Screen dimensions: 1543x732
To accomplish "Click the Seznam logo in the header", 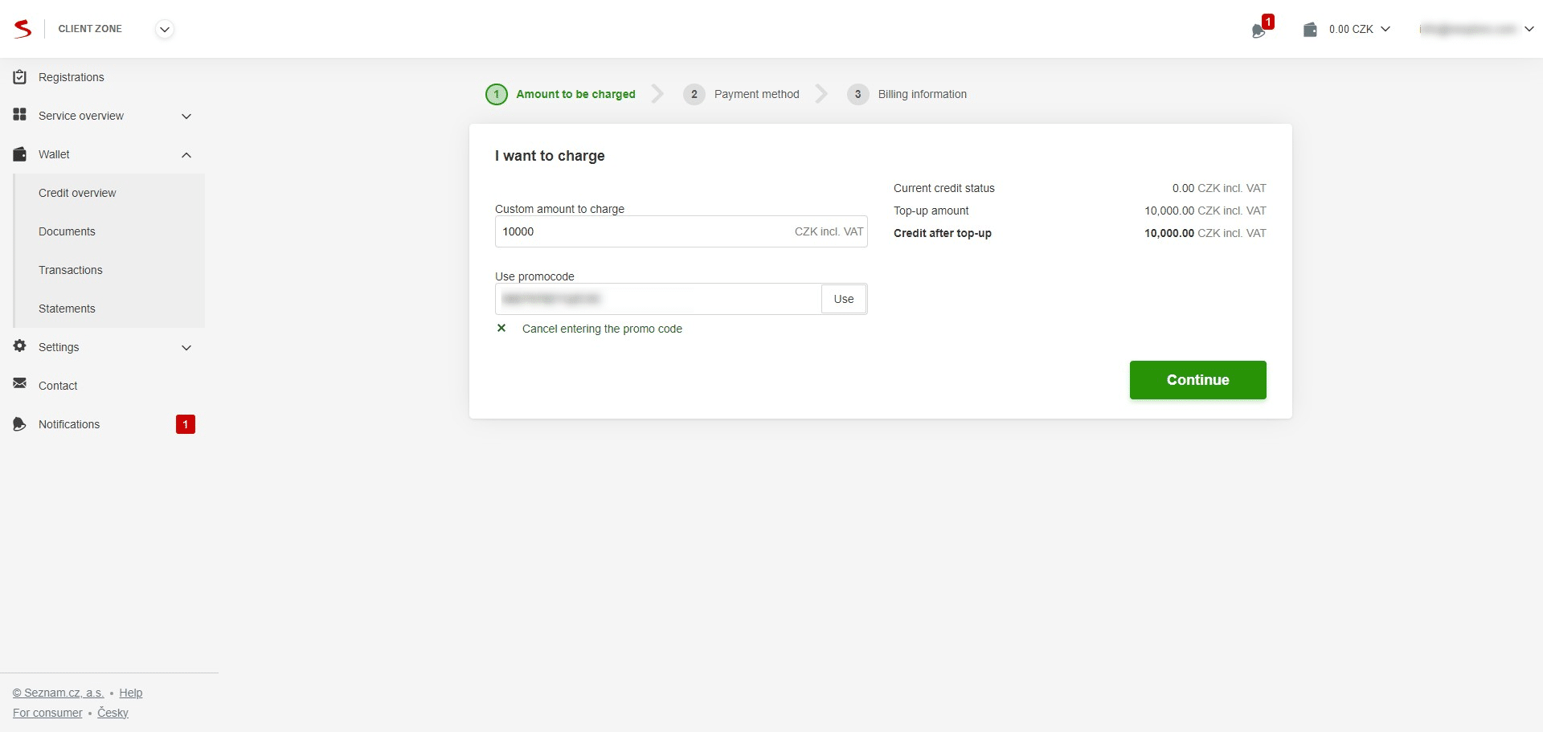I will click(x=23, y=28).
